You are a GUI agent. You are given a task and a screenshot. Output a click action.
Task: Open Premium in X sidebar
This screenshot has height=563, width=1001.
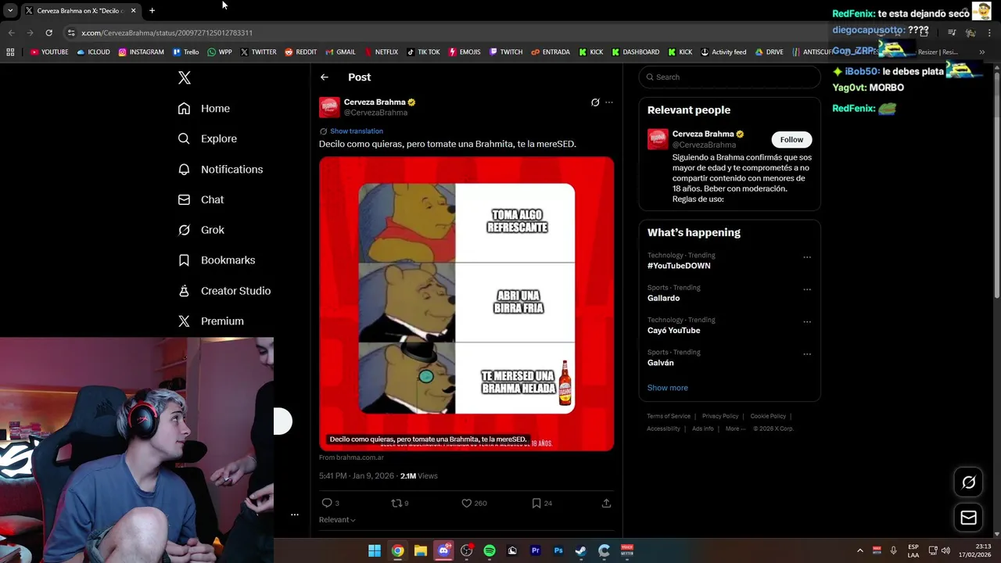point(210,321)
